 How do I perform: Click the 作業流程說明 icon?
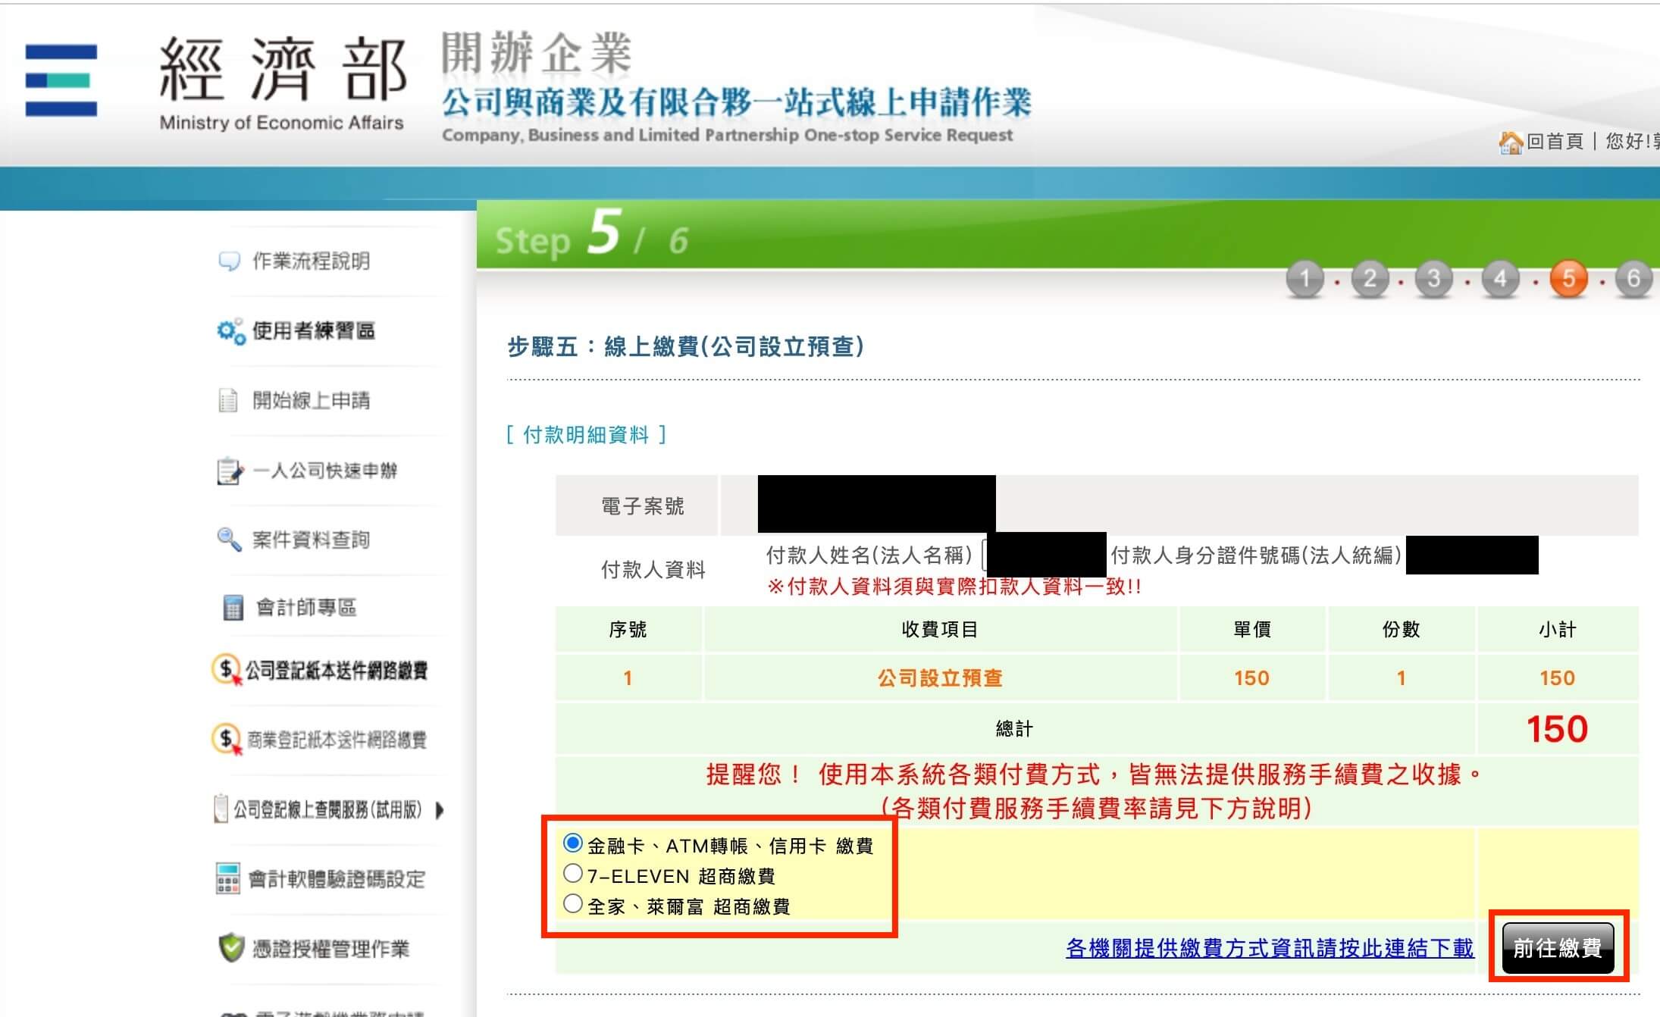coord(227,258)
